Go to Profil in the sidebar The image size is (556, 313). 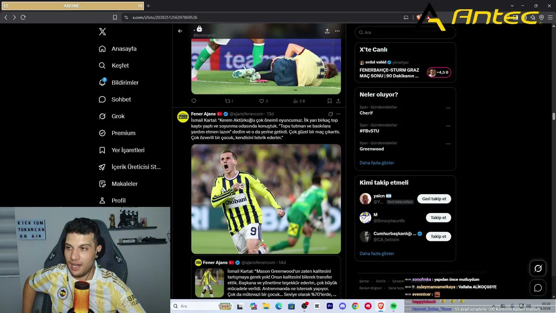tap(112, 200)
